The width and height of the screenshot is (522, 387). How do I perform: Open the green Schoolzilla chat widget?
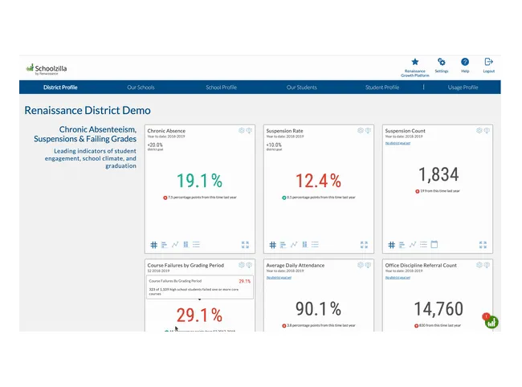[491, 322]
